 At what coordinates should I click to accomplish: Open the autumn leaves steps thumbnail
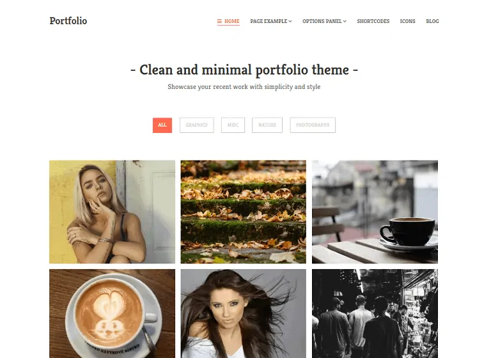244,212
